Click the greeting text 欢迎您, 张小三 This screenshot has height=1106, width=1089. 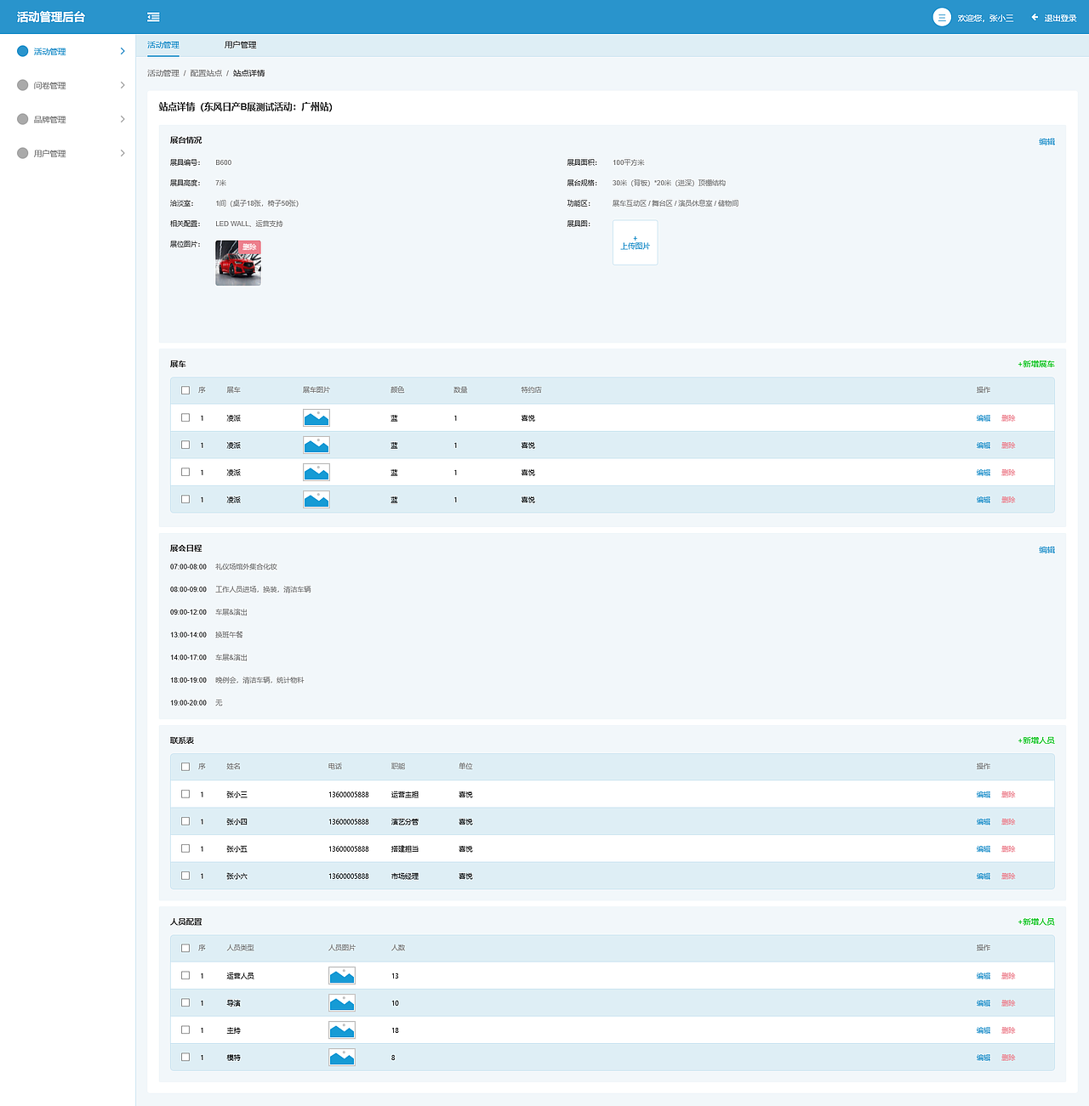click(x=985, y=18)
